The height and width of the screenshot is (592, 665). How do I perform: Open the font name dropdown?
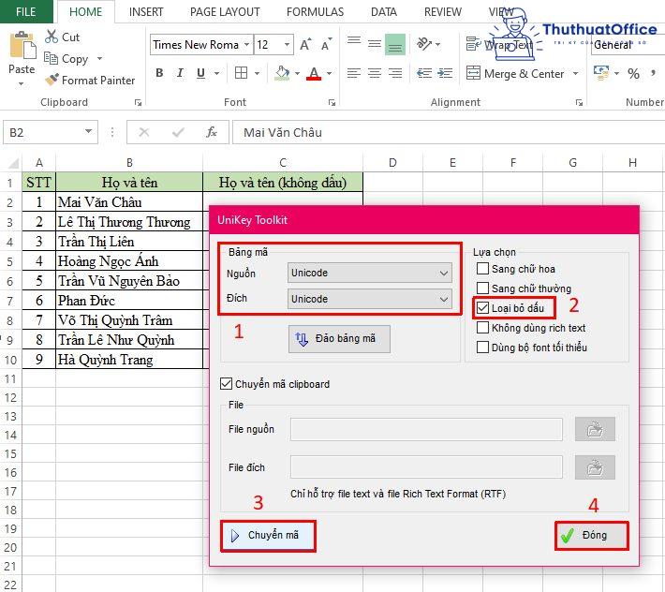246,45
